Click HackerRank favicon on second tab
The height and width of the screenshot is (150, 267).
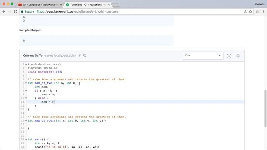[68, 5]
